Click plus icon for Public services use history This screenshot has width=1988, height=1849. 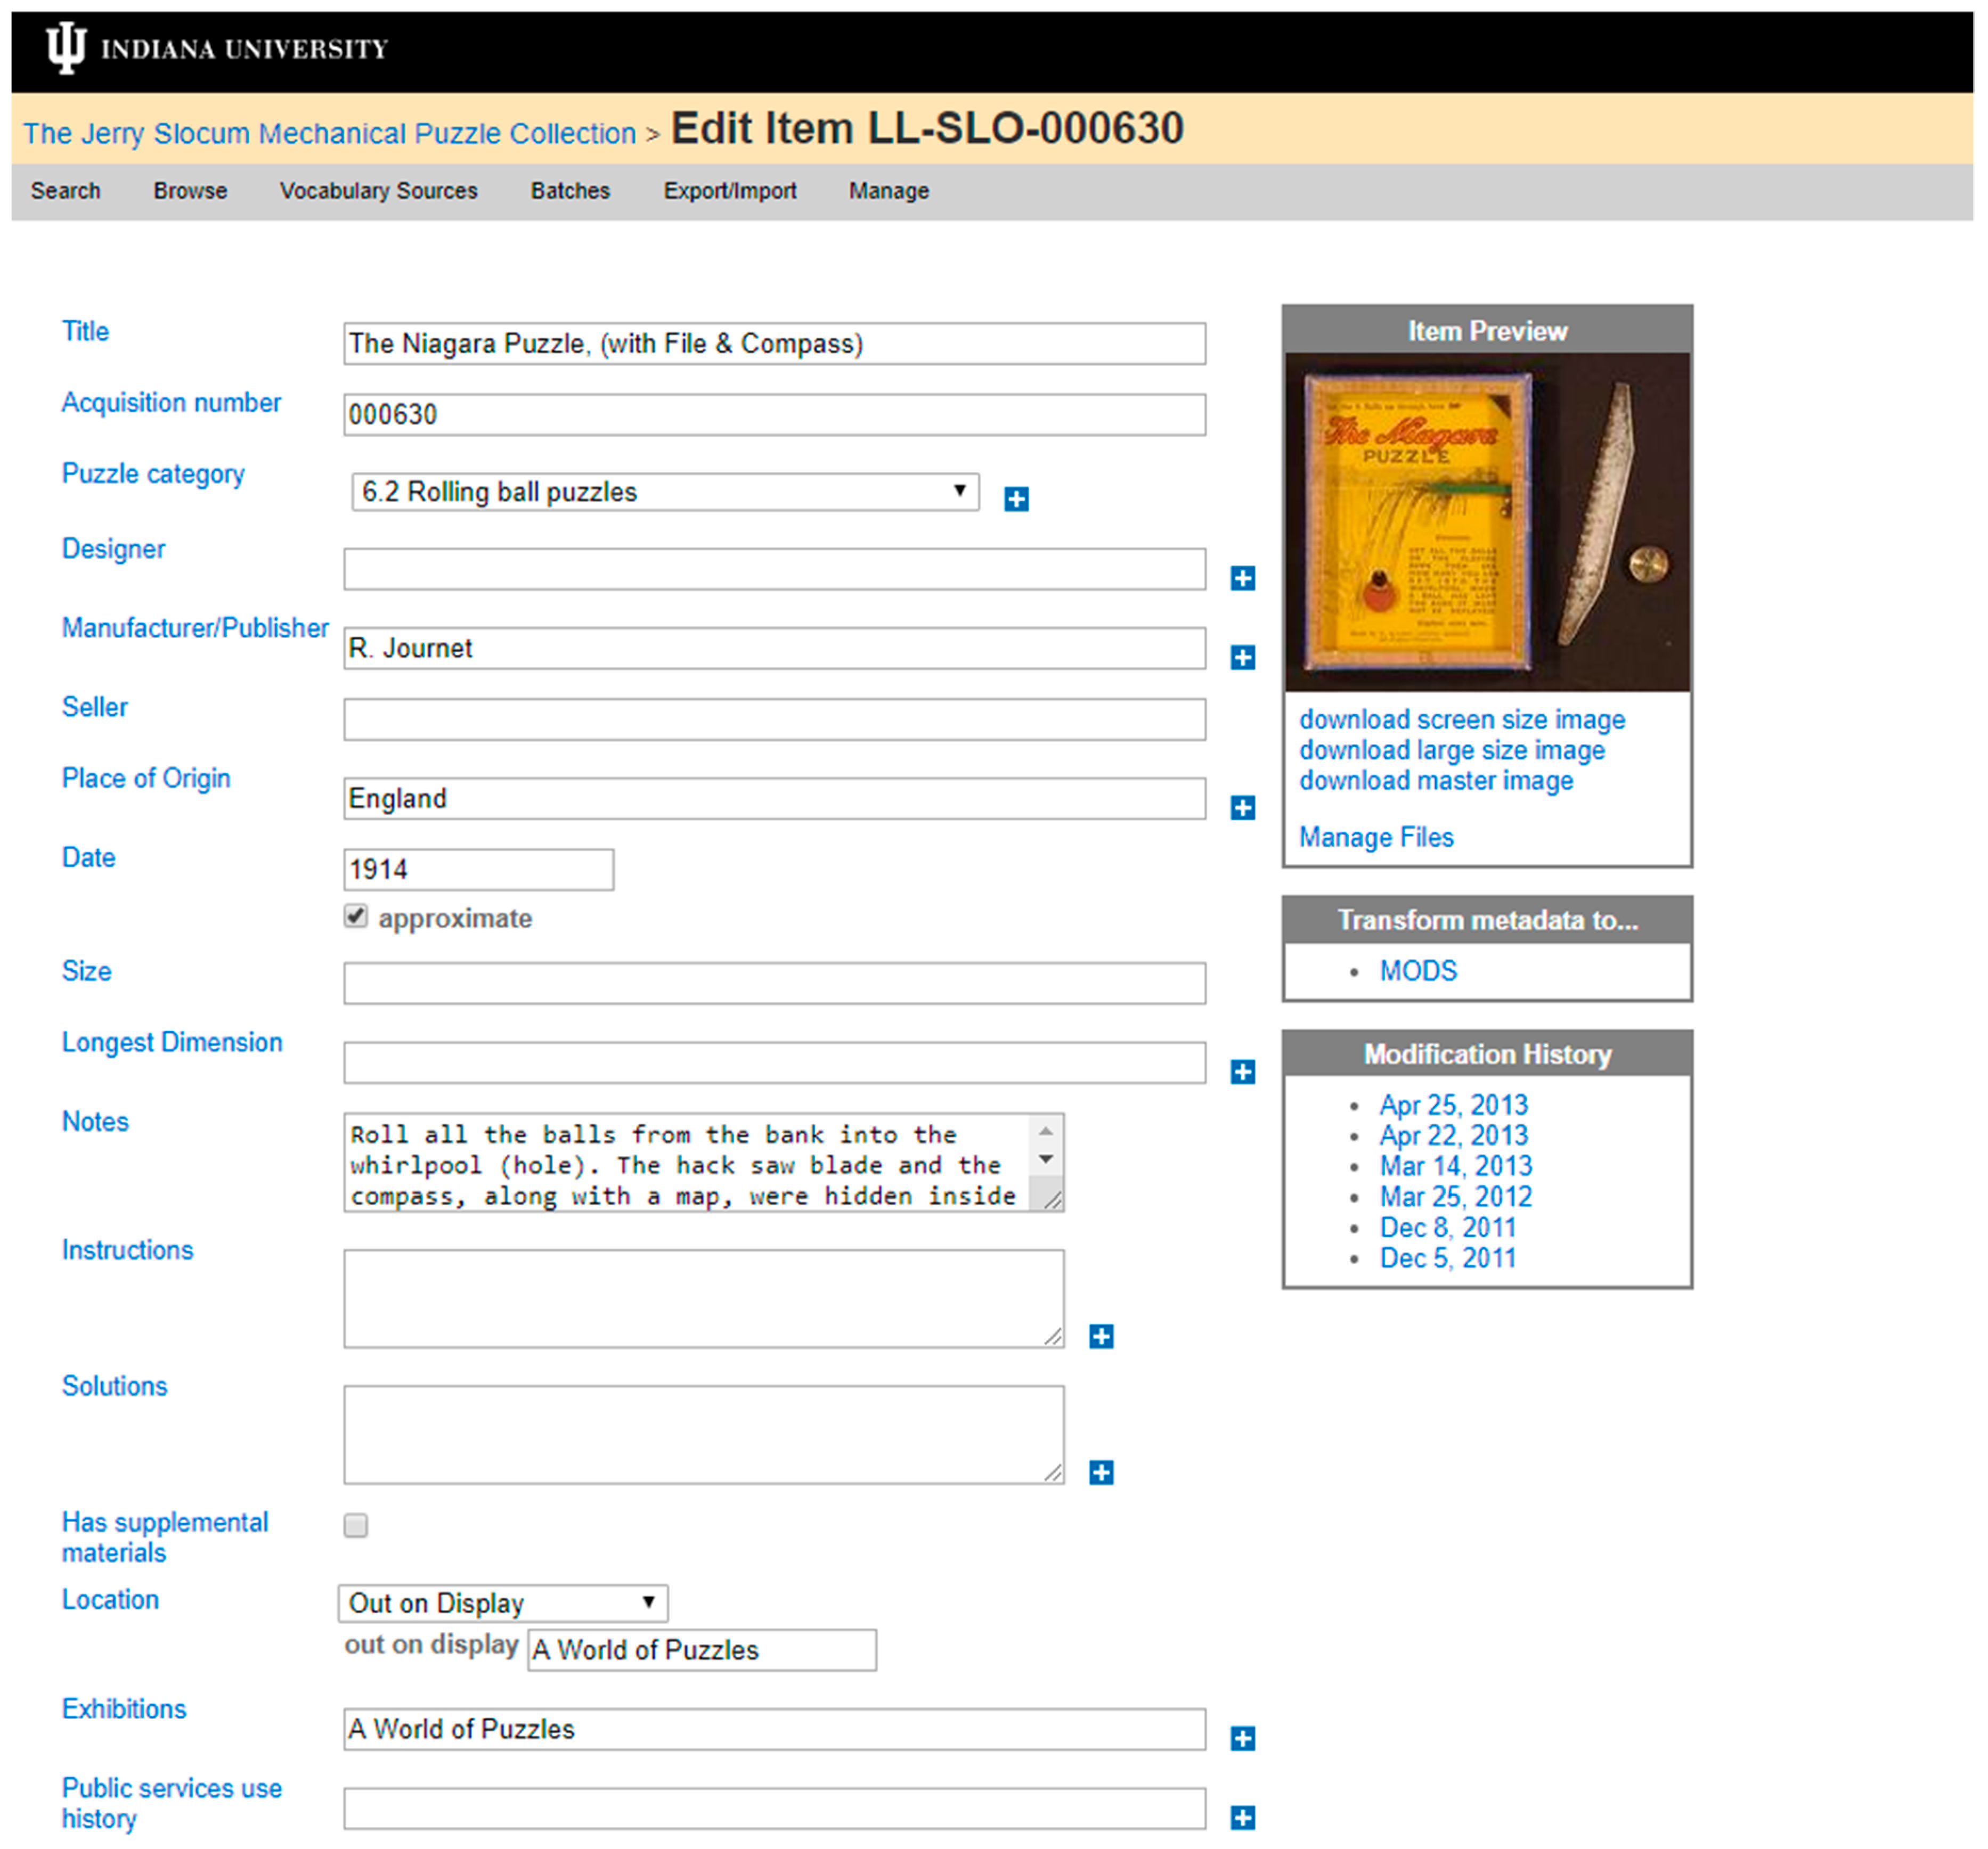(1242, 1817)
